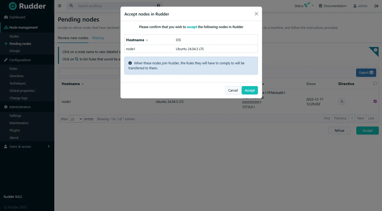The image size is (382, 211).
Task: Click the Refuse button below the table
Action: 339,130
